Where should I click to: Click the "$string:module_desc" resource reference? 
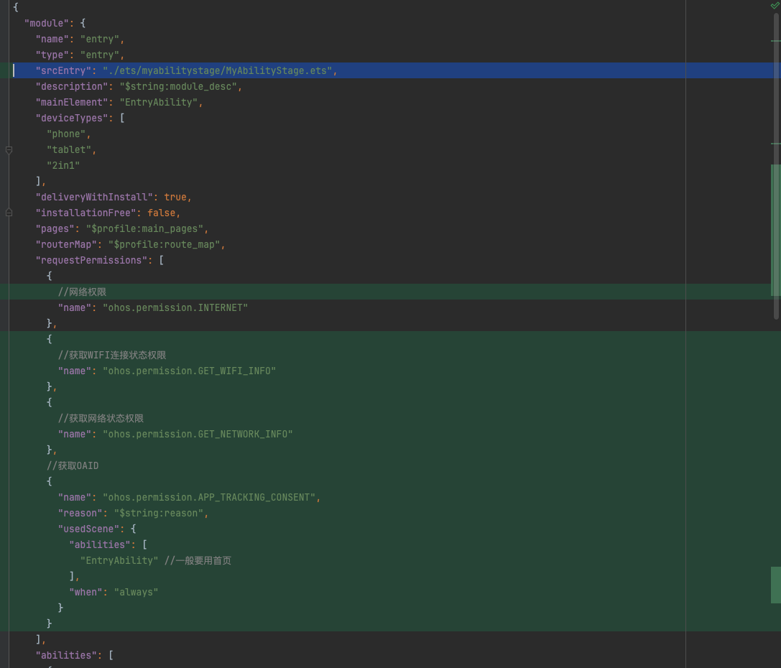[178, 86]
